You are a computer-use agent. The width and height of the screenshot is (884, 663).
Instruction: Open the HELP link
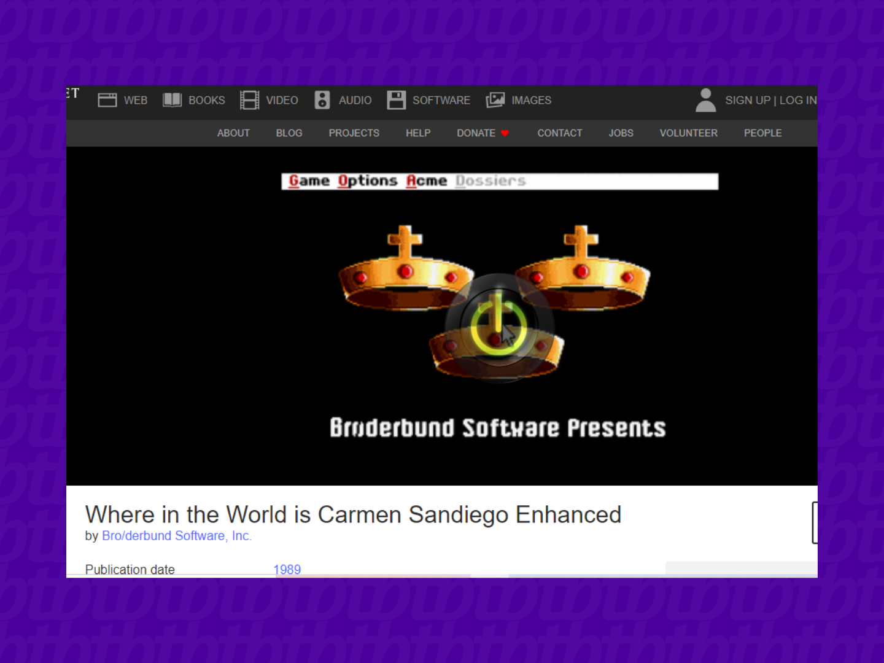(x=418, y=133)
